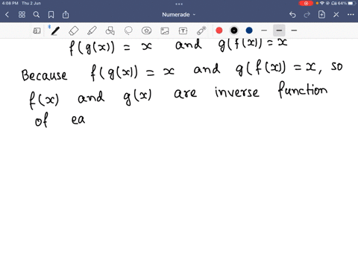Choose the red pen color
This screenshot has height=268, width=358.
pyautogui.click(x=219, y=31)
